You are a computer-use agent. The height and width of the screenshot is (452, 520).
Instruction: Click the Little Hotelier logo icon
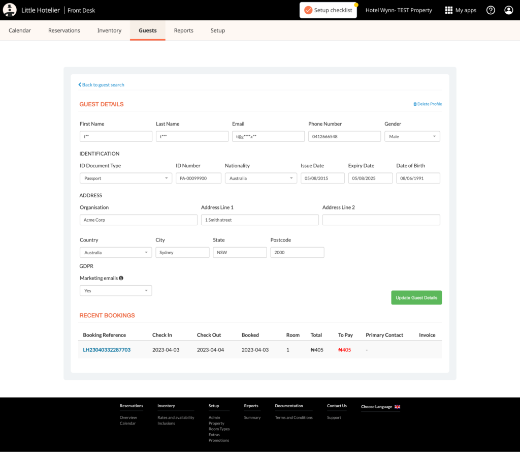[10, 10]
